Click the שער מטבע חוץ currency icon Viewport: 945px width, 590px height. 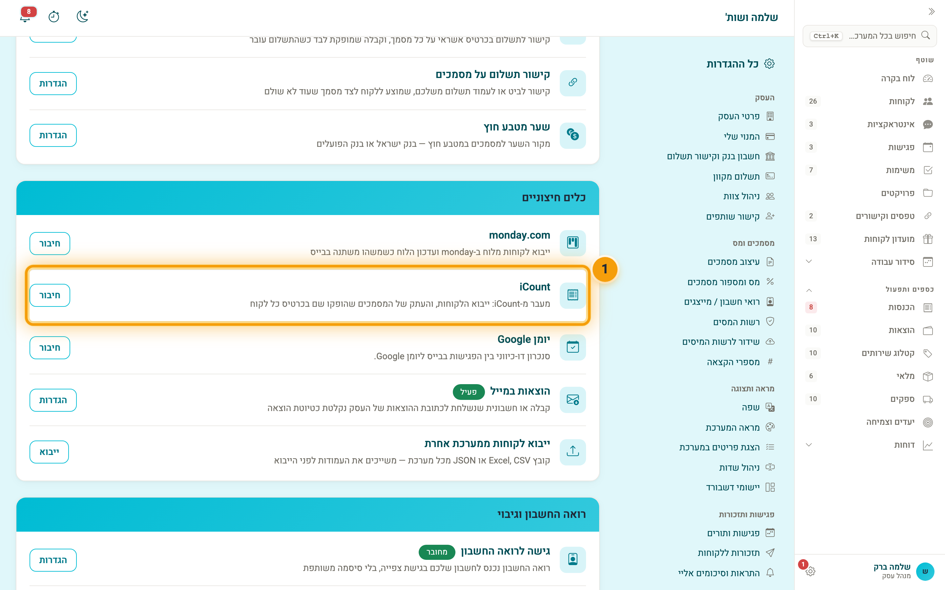(573, 135)
